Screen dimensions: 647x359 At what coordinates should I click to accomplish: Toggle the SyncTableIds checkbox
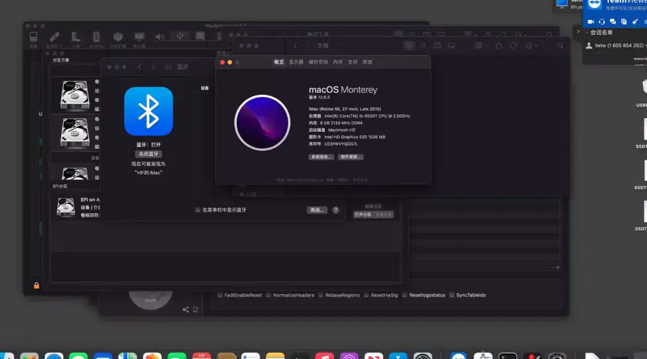point(452,295)
